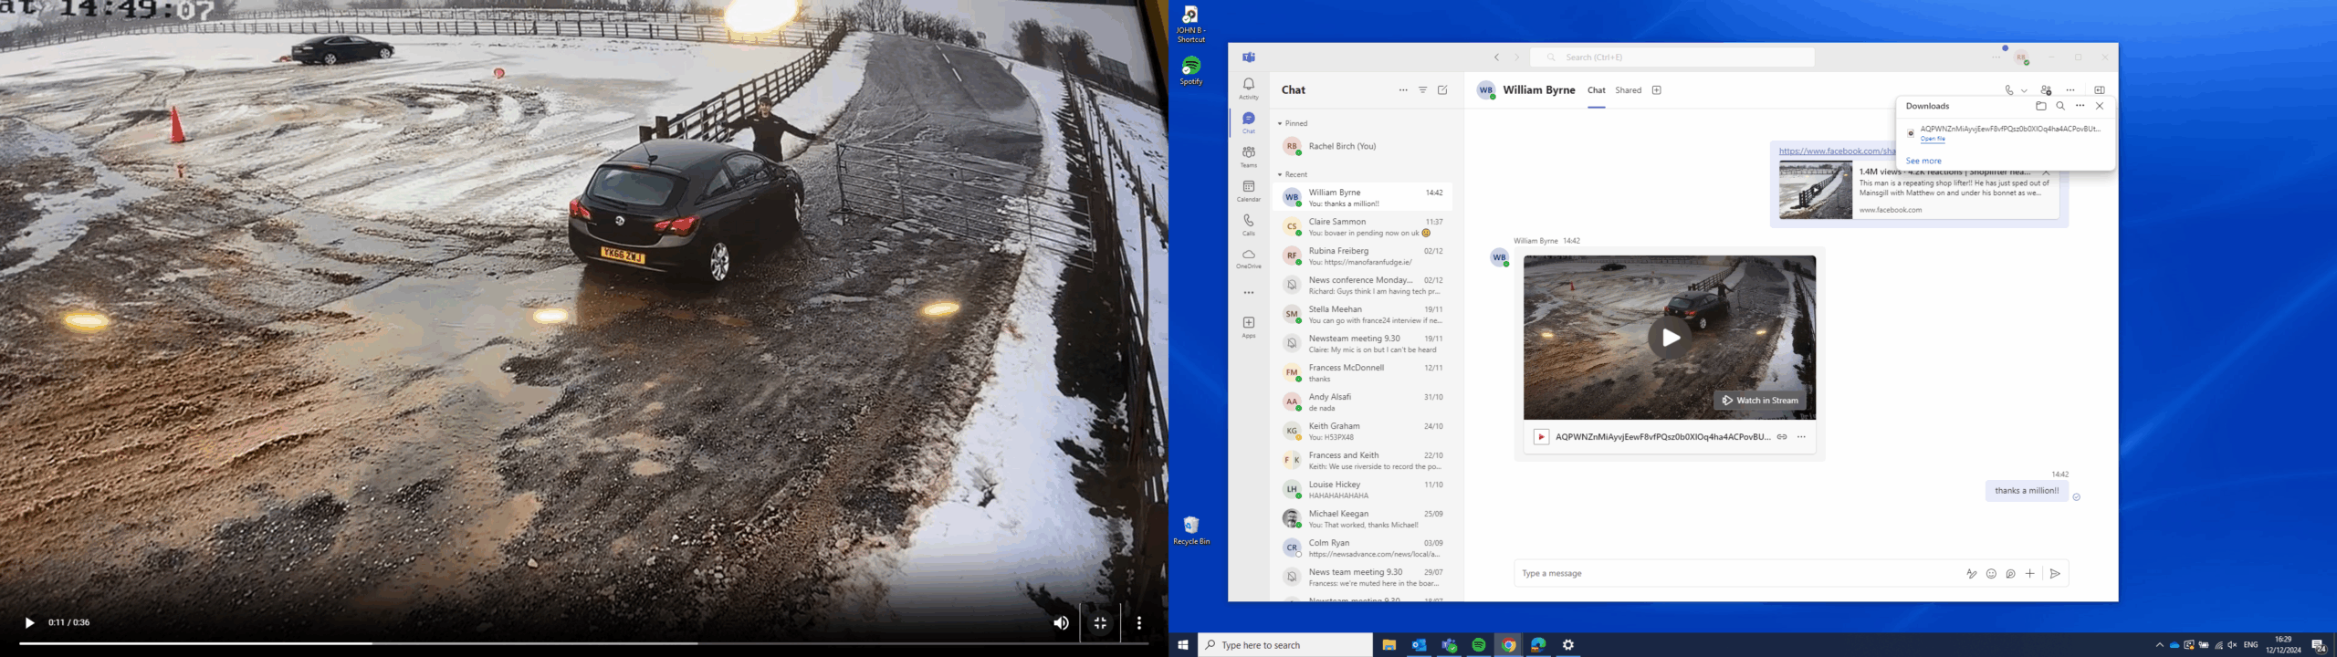The image size is (2337, 657).
Task: Open the emoji picker in message box
Action: click(x=1991, y=574)
